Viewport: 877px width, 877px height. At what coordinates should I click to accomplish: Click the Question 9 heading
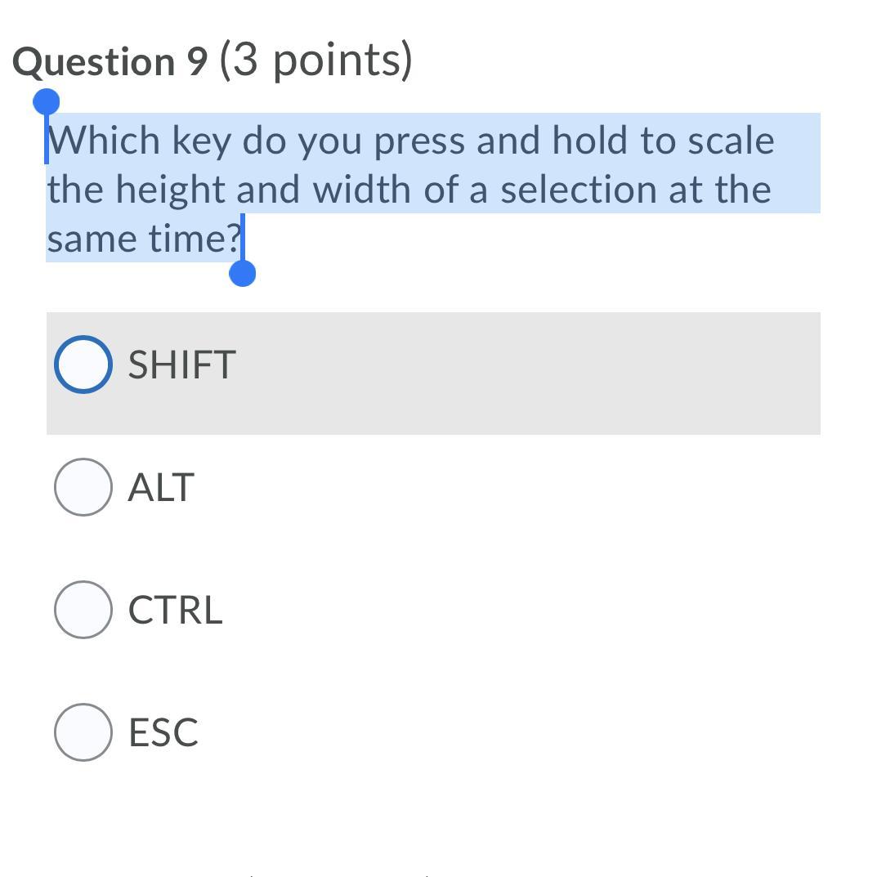click(x=110, y=61)
